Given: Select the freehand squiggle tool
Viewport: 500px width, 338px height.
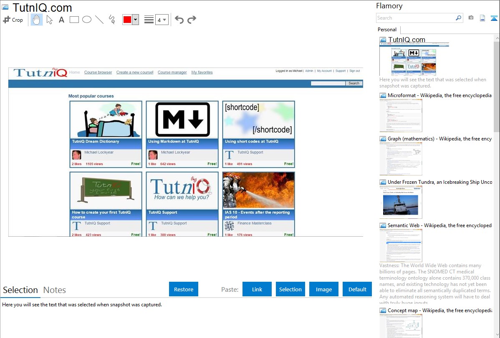Looking at the screenshot, I should click(x=112, y=20).
